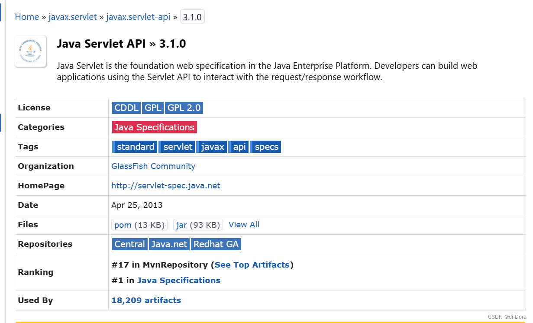Open the Java Specifications category badge
The width and height of the screenshot is (533, 323).
tap(154, 127)
